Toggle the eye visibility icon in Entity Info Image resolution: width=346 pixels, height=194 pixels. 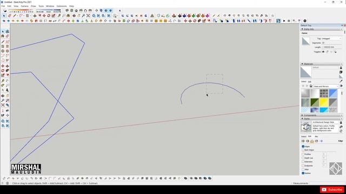[x=323, y=52]
